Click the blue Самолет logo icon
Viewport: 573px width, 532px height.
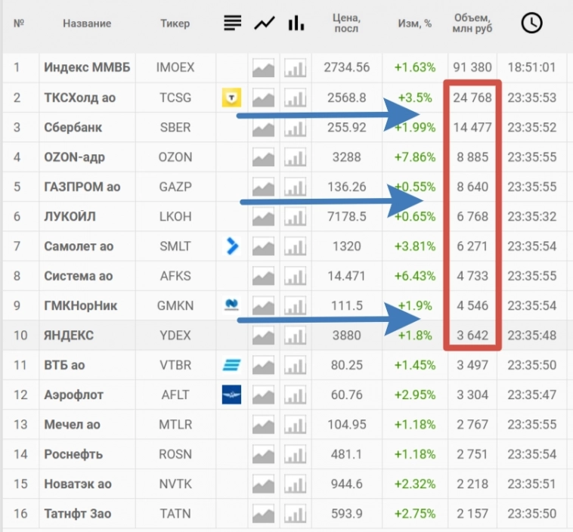tap(232, 246)
